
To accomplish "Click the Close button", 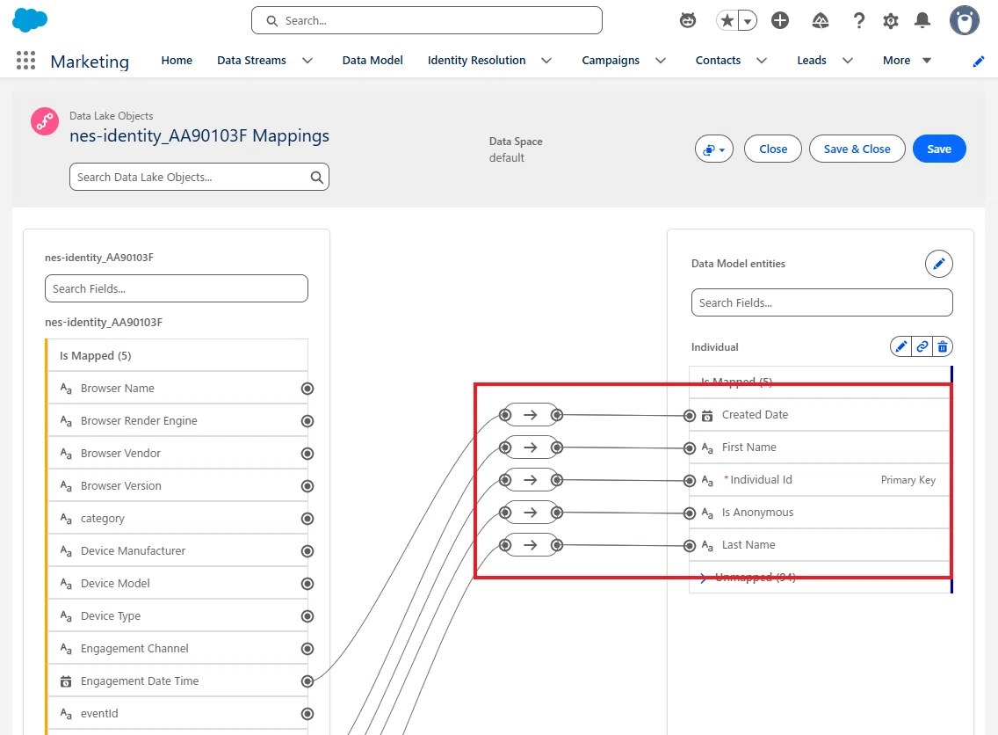I will tap(773, 149).
